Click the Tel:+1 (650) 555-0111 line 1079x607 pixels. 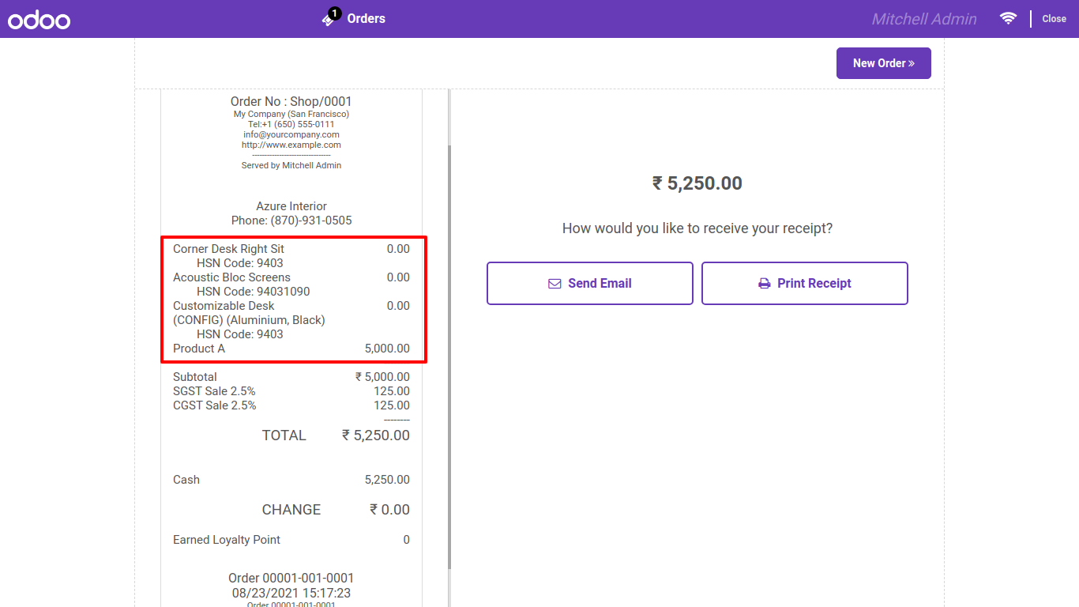coord(291,124)
